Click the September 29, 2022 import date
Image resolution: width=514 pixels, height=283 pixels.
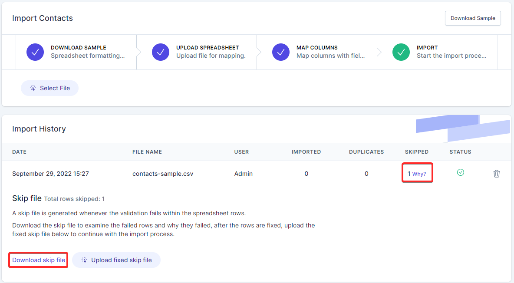[50, 174]
